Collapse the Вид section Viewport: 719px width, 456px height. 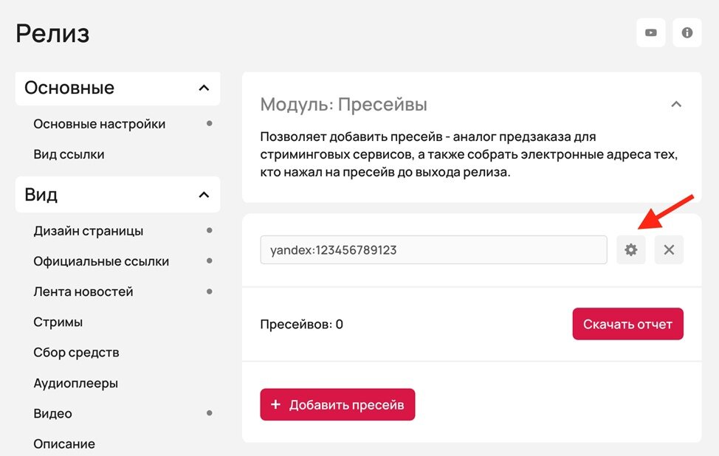(204, 195)
